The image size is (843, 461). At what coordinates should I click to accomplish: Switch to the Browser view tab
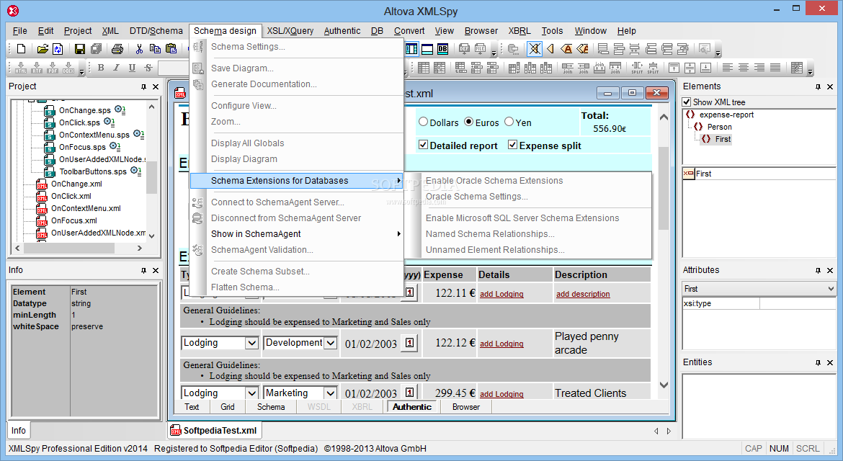click(x=465, y=407)
